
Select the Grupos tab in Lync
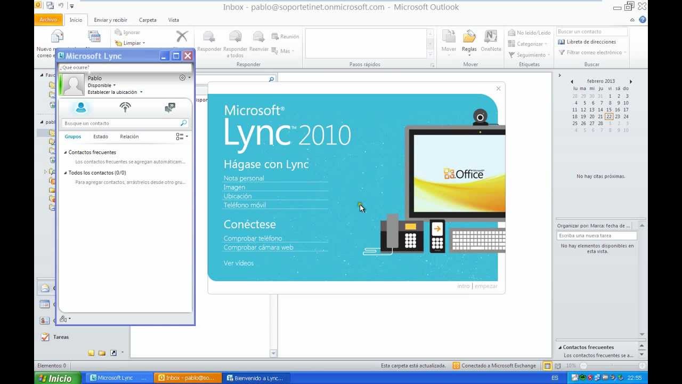[73, 137]
